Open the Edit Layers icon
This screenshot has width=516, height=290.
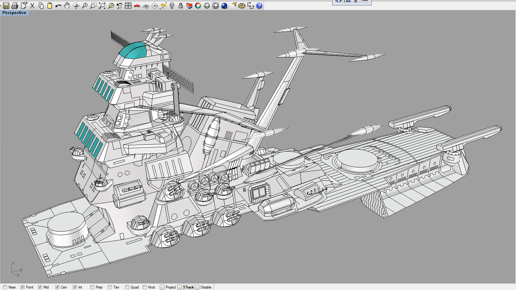[189, 6]
